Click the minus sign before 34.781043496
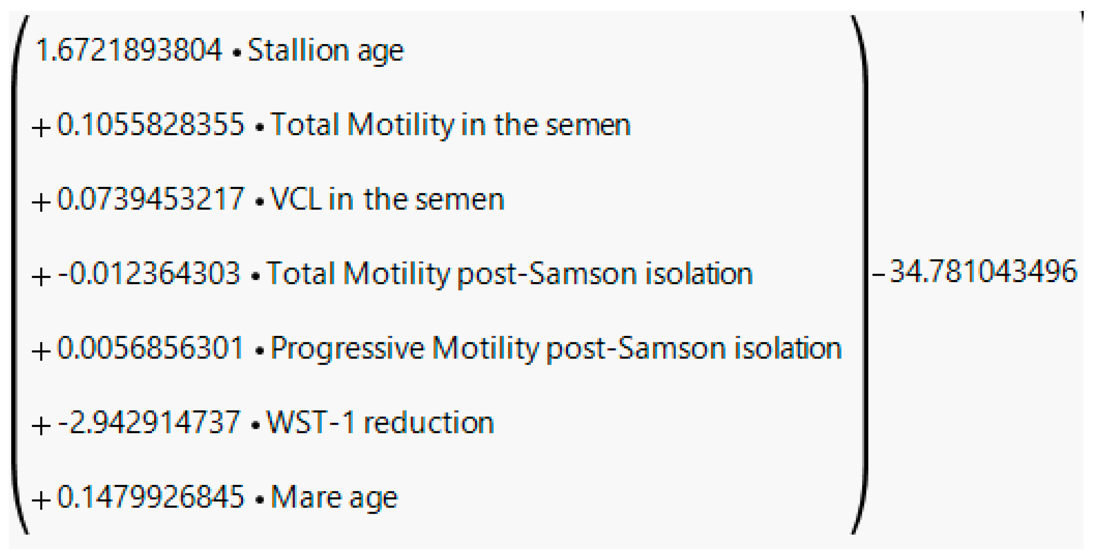This screenshot has width=1095, height=560. pyautogui.click(x=878, y=274)
